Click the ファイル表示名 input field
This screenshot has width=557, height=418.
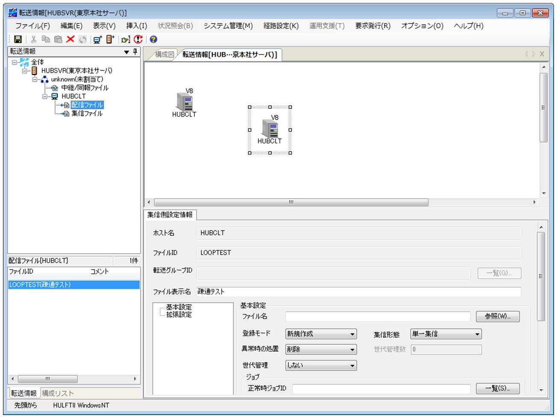359,292
